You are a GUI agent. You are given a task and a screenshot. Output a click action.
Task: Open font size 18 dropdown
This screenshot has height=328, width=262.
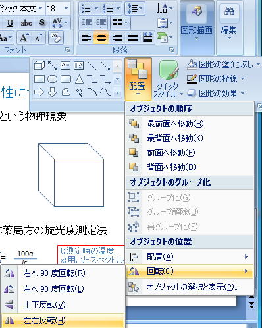[66, 9]
